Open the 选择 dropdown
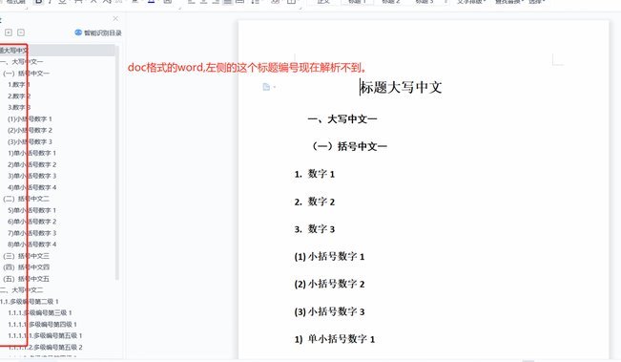 coord(537,2)
